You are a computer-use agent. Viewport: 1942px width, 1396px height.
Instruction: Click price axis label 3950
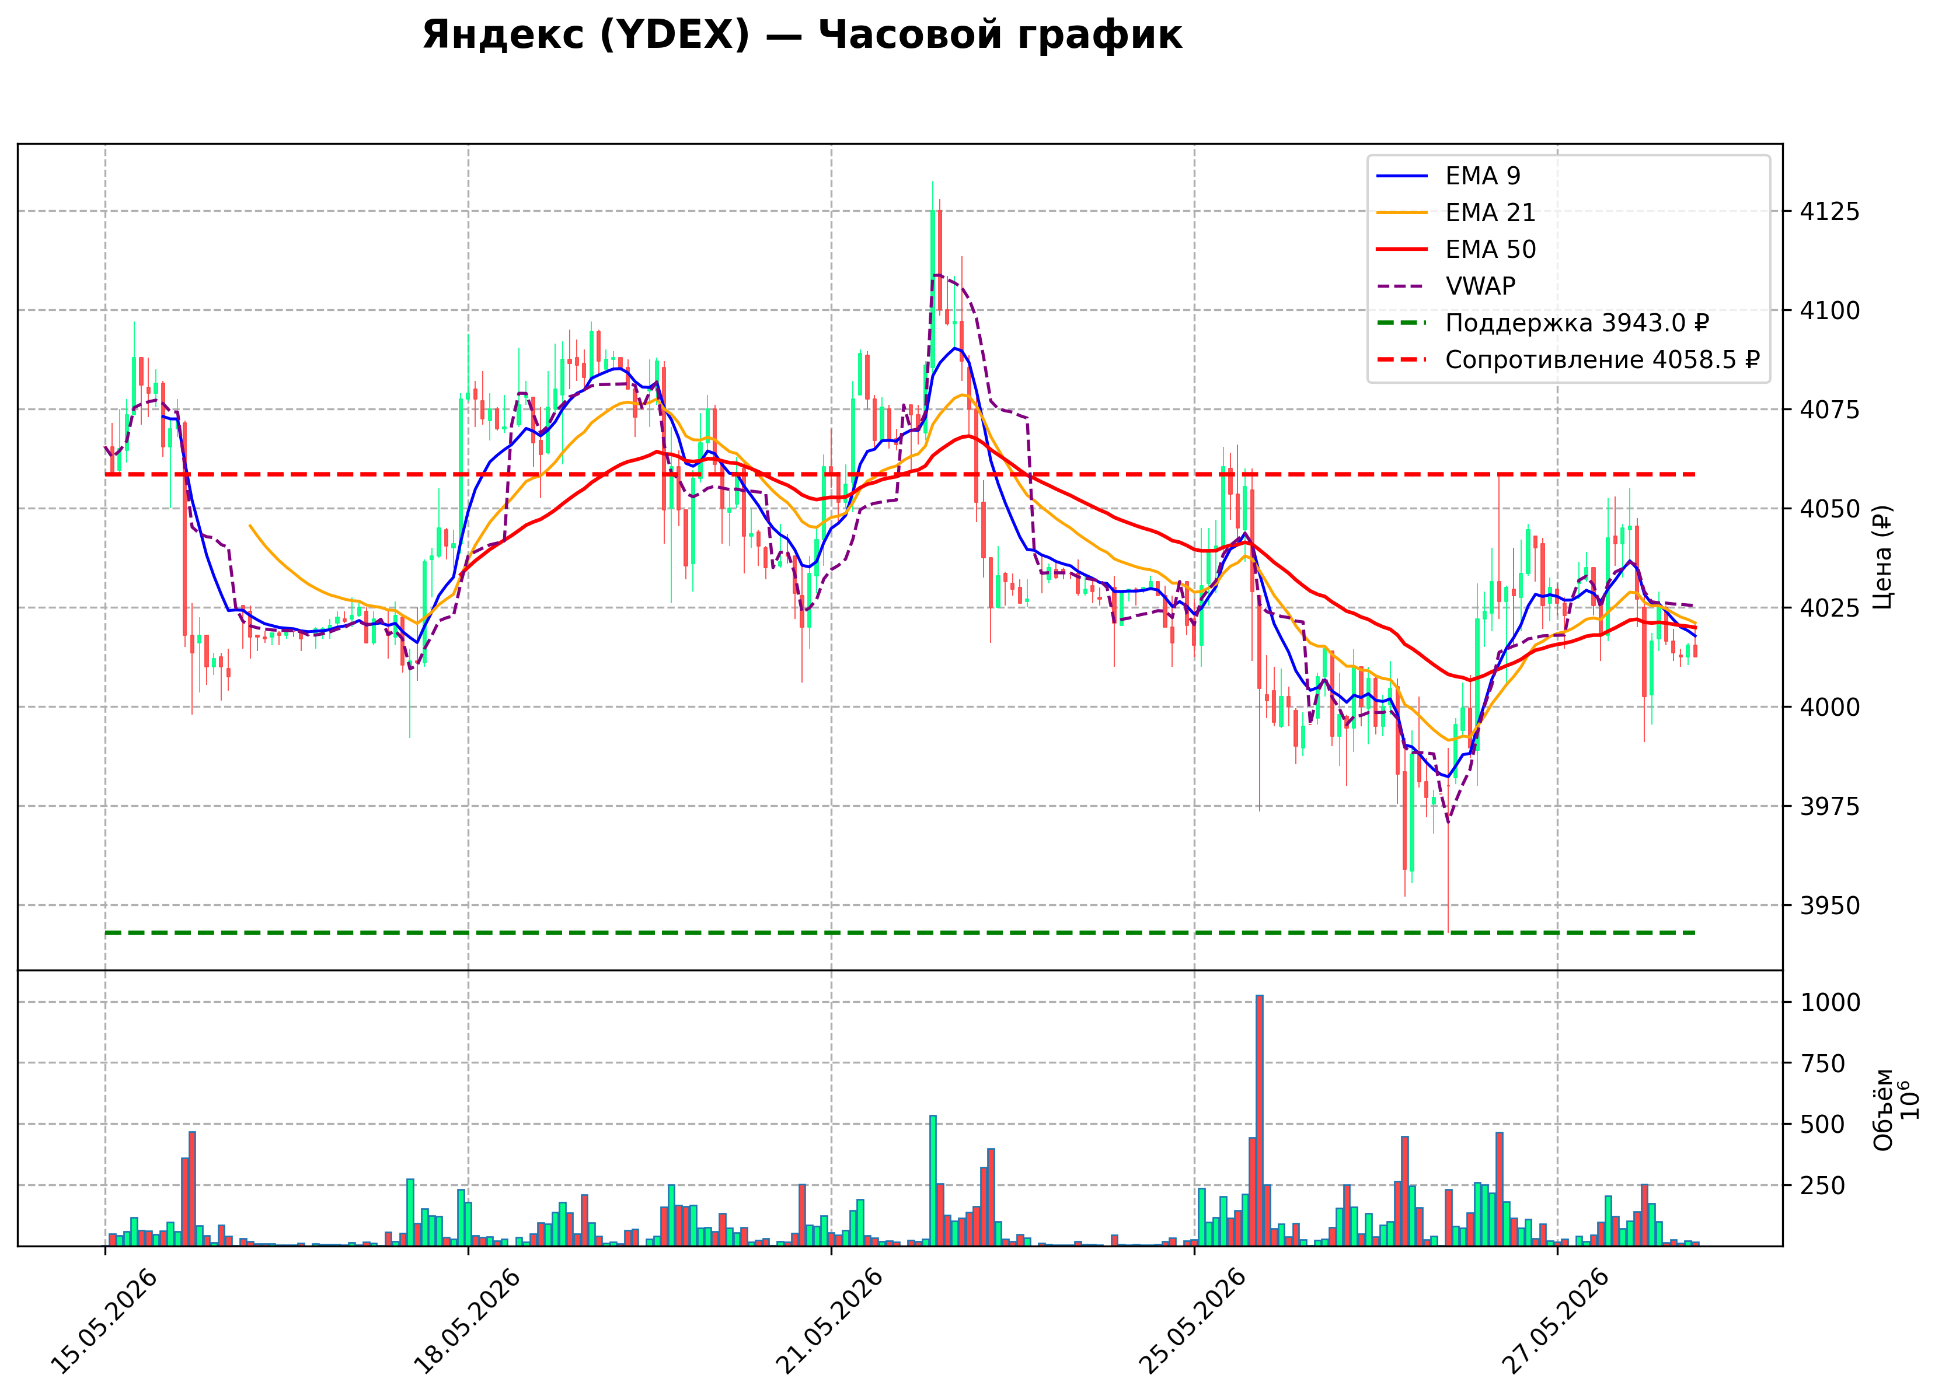[x=1830, y=905]
